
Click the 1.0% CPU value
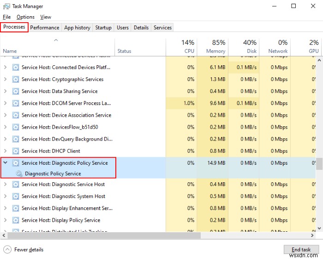tap(189, 103)
